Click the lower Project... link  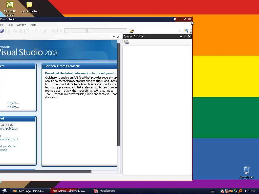pyautogui.click(x=13, y=107)
